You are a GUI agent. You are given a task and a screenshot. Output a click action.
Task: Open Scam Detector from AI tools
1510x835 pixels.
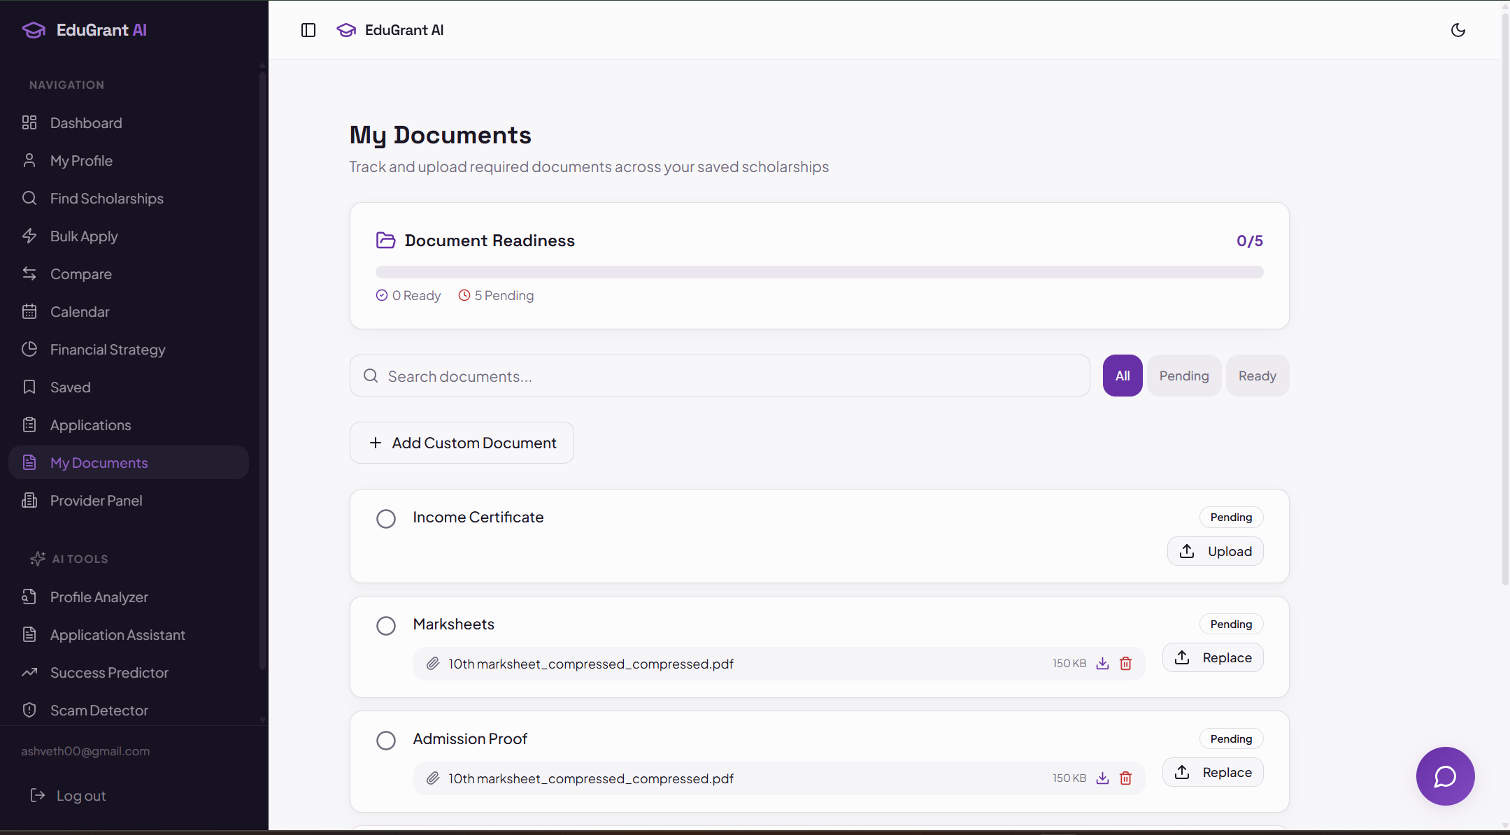click(x=99, y=711)
